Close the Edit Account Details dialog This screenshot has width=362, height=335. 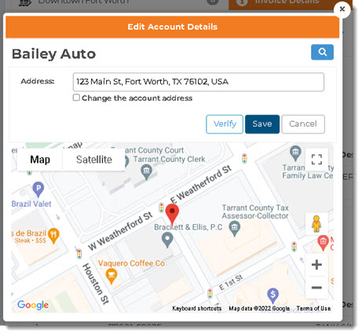[342, 9]
